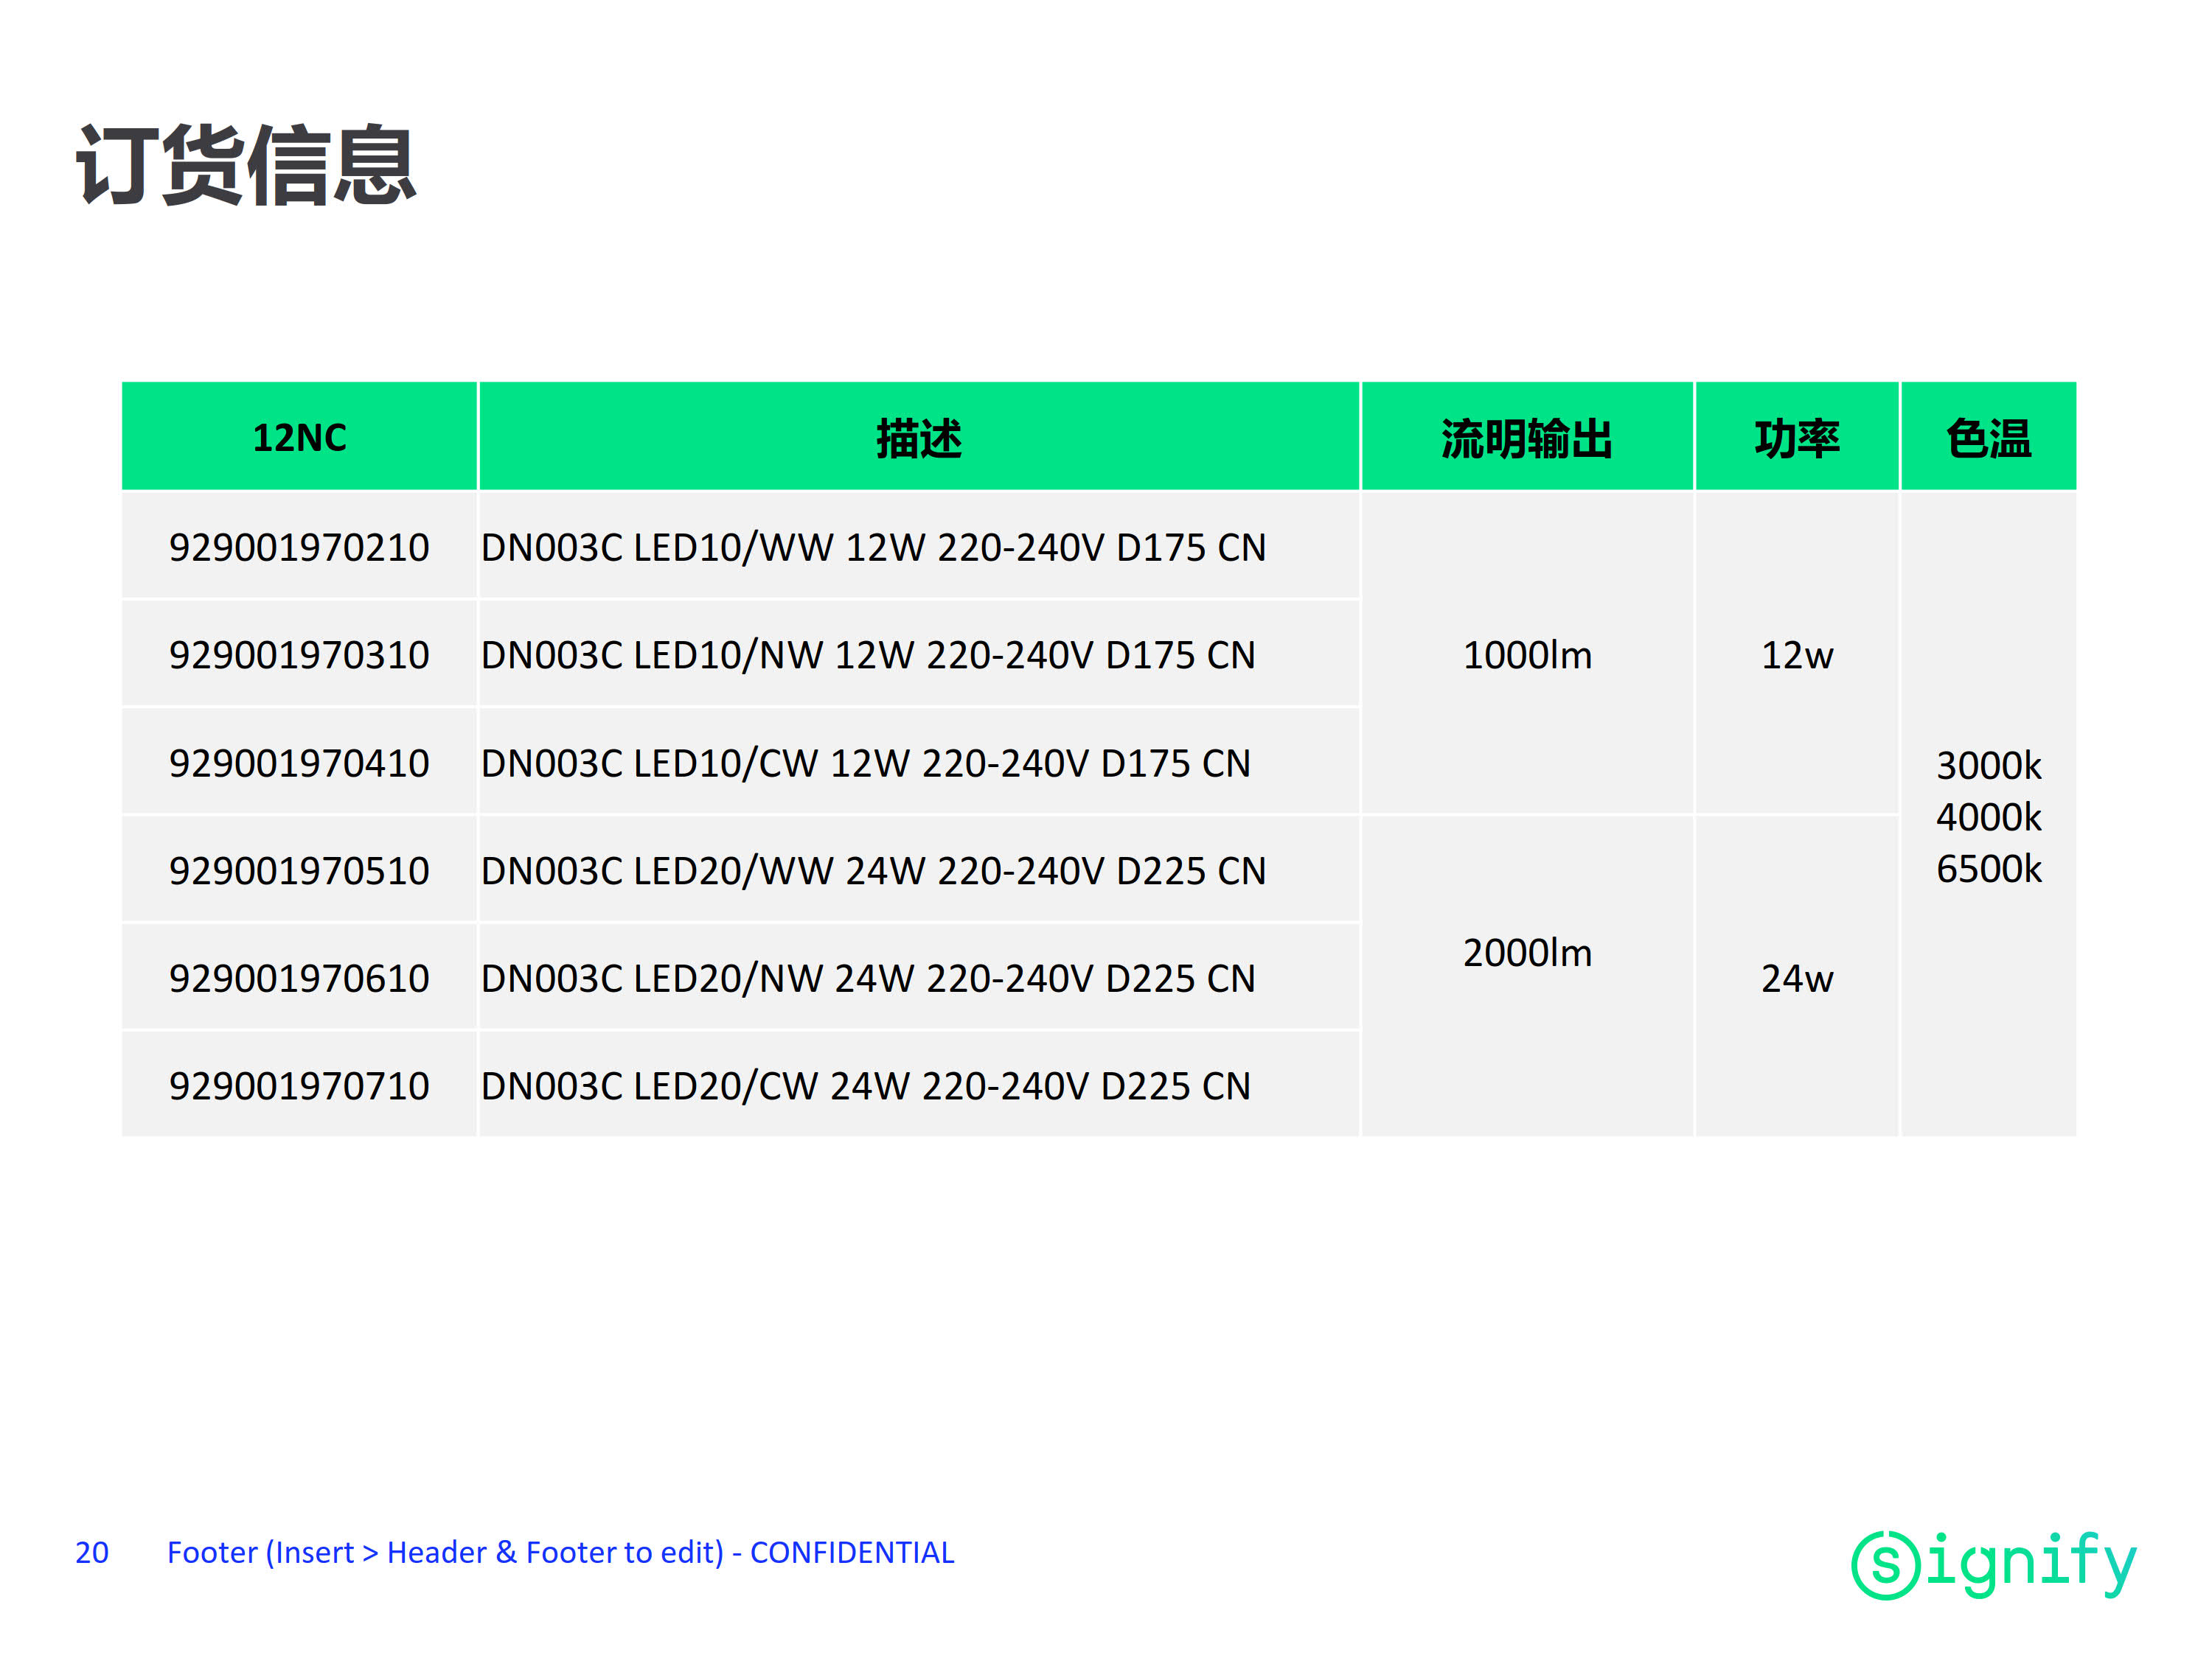2212x1658 pixels.
Task: Click cell 929001970410
Action: click(x=299, y=763)
